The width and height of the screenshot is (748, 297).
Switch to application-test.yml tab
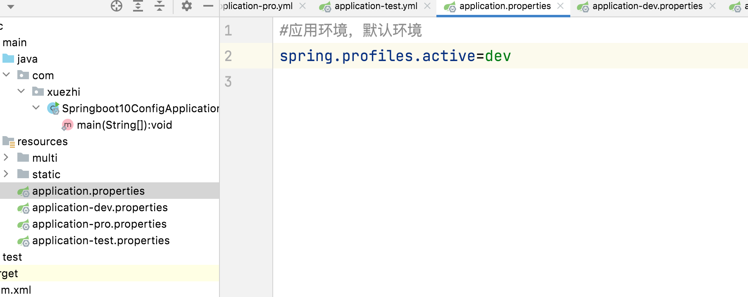[375, 6]
